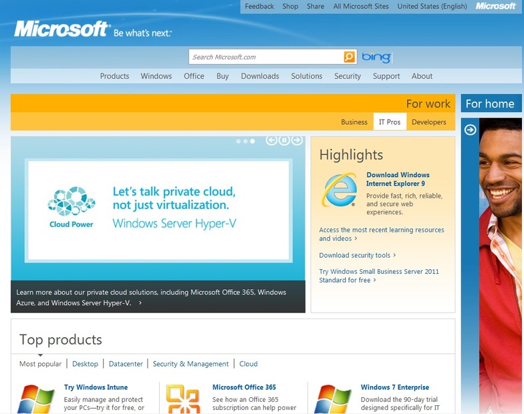The width and height of the screenshot is (524, 414).
Task: Select the second carousel slide dot
Action: 245,142
